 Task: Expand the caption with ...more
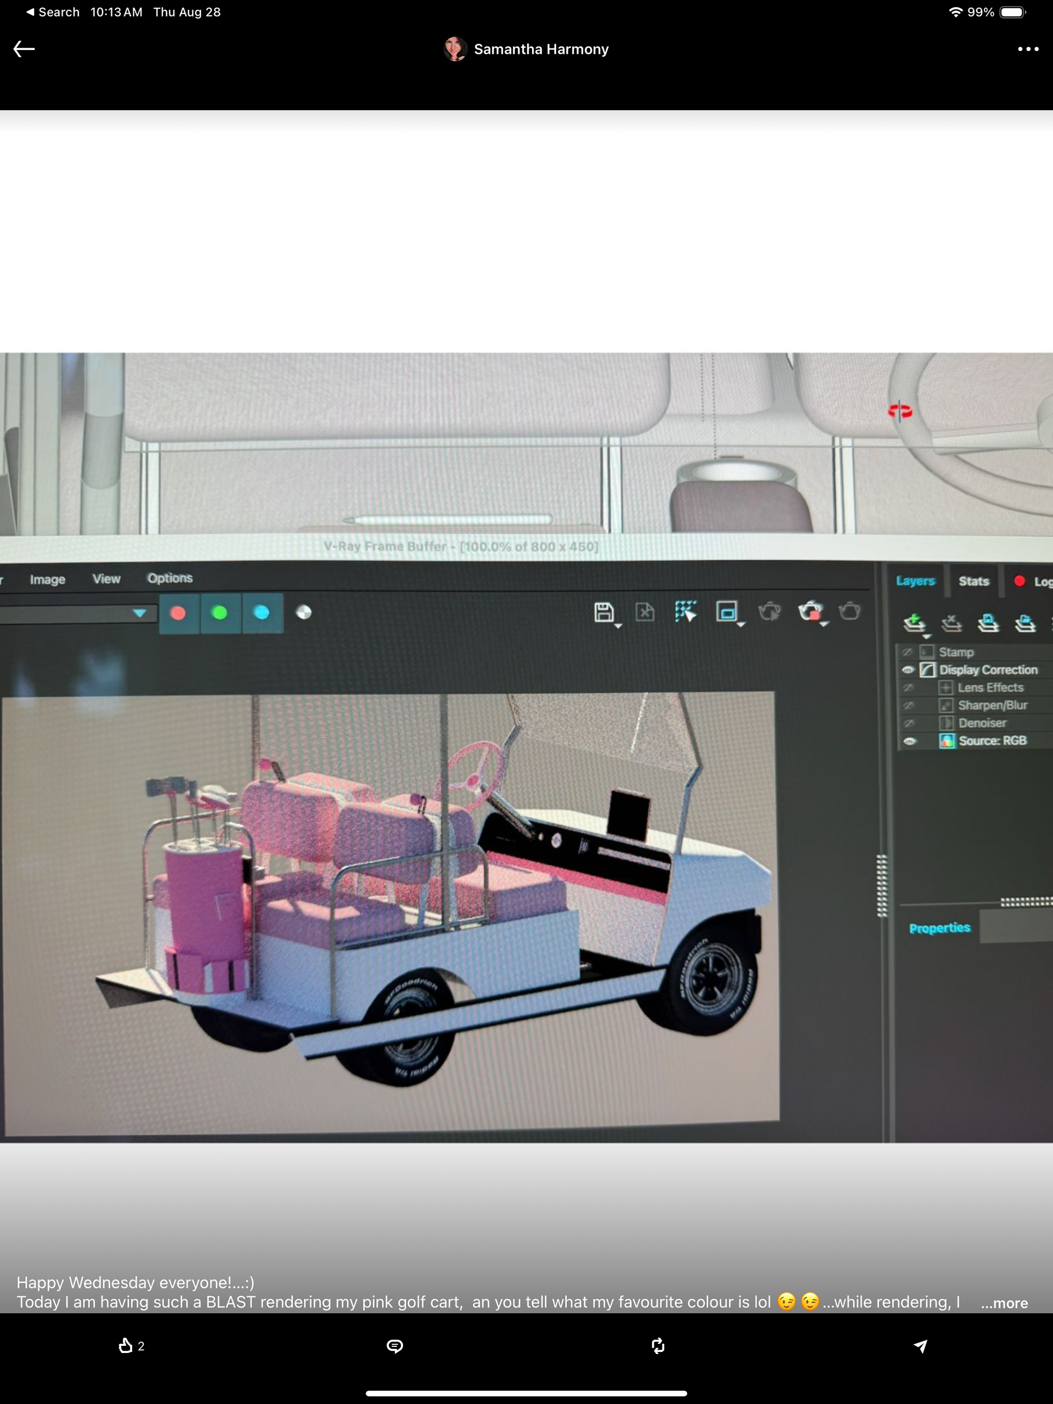(1004, 1303)
